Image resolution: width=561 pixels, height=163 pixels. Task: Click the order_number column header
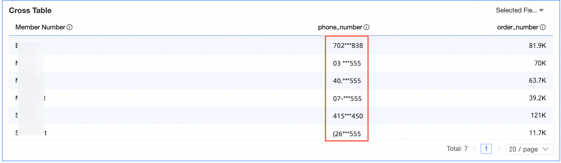(x=518, y=27)
